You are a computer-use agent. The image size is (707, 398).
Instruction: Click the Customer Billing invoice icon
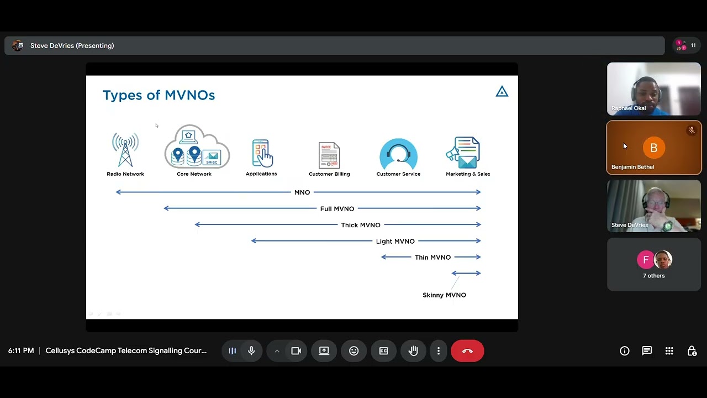329,155
